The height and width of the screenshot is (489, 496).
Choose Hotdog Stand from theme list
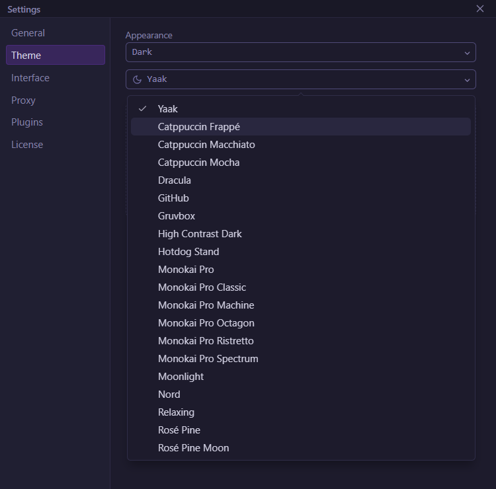(188, 252)
